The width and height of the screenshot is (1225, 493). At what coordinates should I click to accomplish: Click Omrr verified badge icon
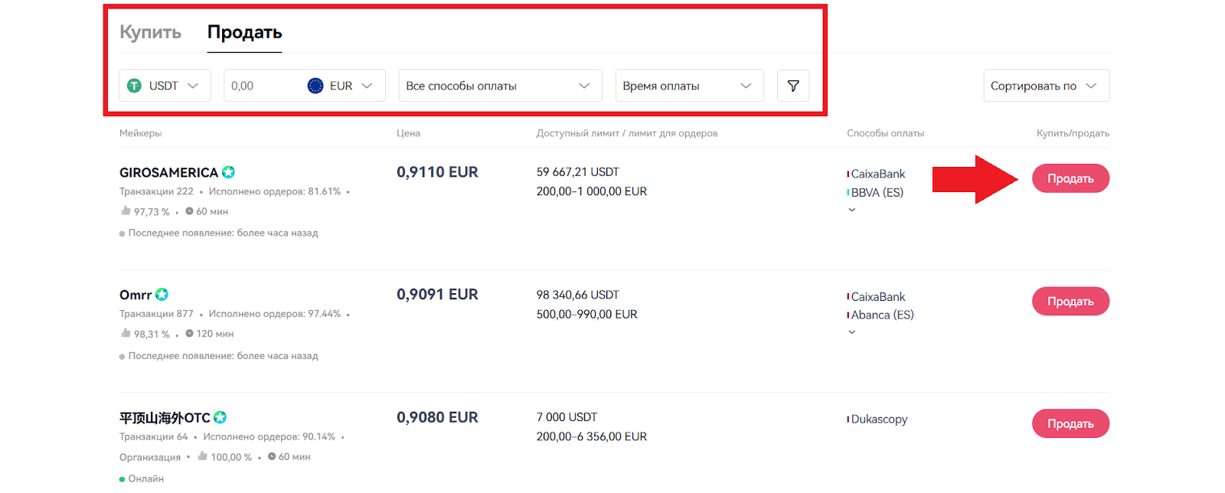(x=162, y=295)
